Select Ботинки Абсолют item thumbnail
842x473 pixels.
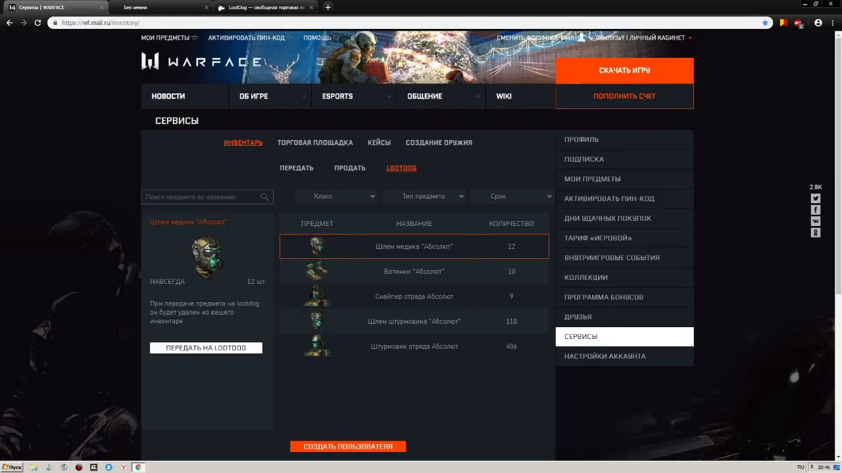[317, 271]
